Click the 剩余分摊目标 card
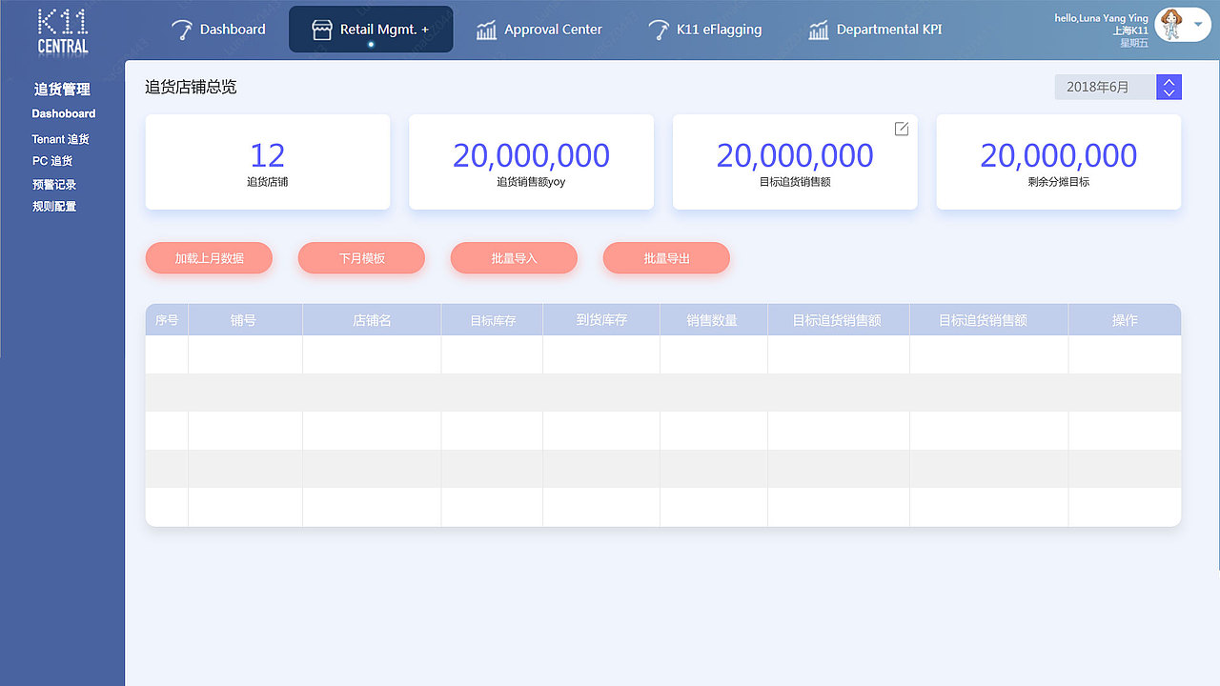This screenshot has height=686, width=1220. pyautogui.click(x=1059, y=162)
